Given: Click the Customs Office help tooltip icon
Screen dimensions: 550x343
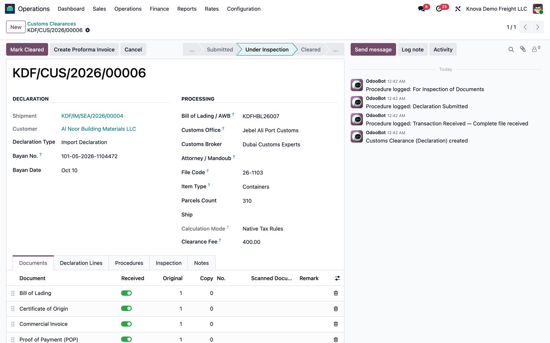Looking at the screenshot, I should click(223, 129).
